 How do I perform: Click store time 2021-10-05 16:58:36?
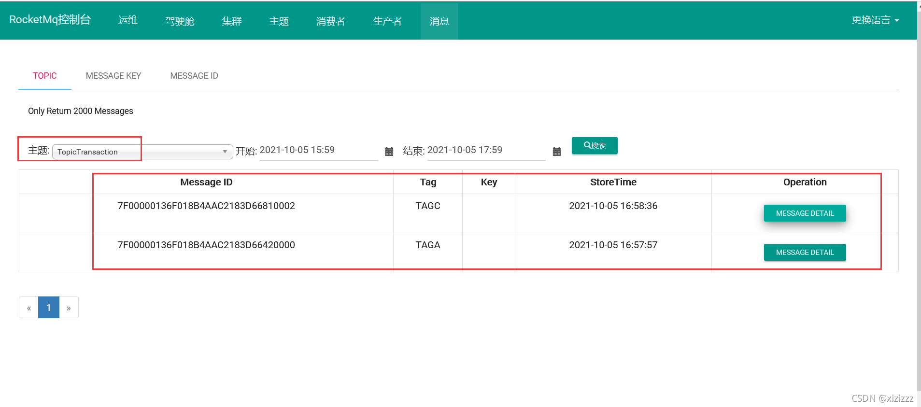pyautogui.click(x=613, y=206)
